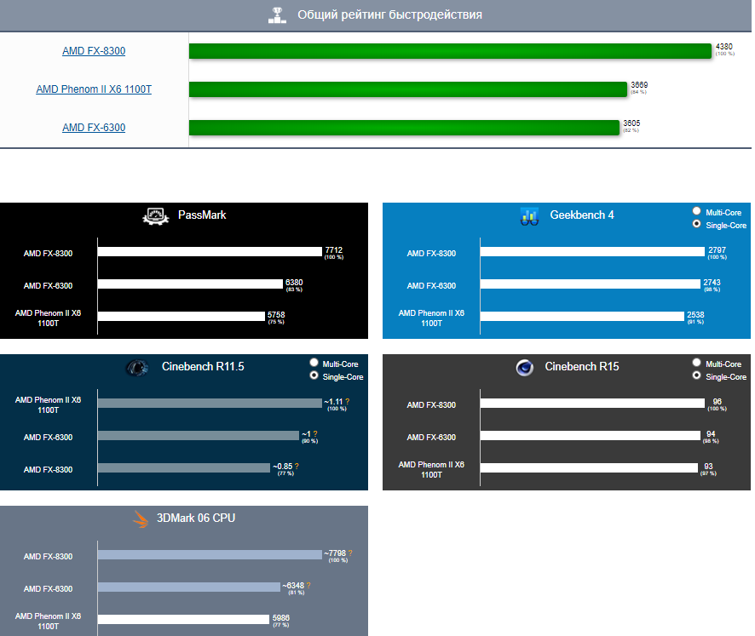Click the overall rating value 3605

pos(631,123)
